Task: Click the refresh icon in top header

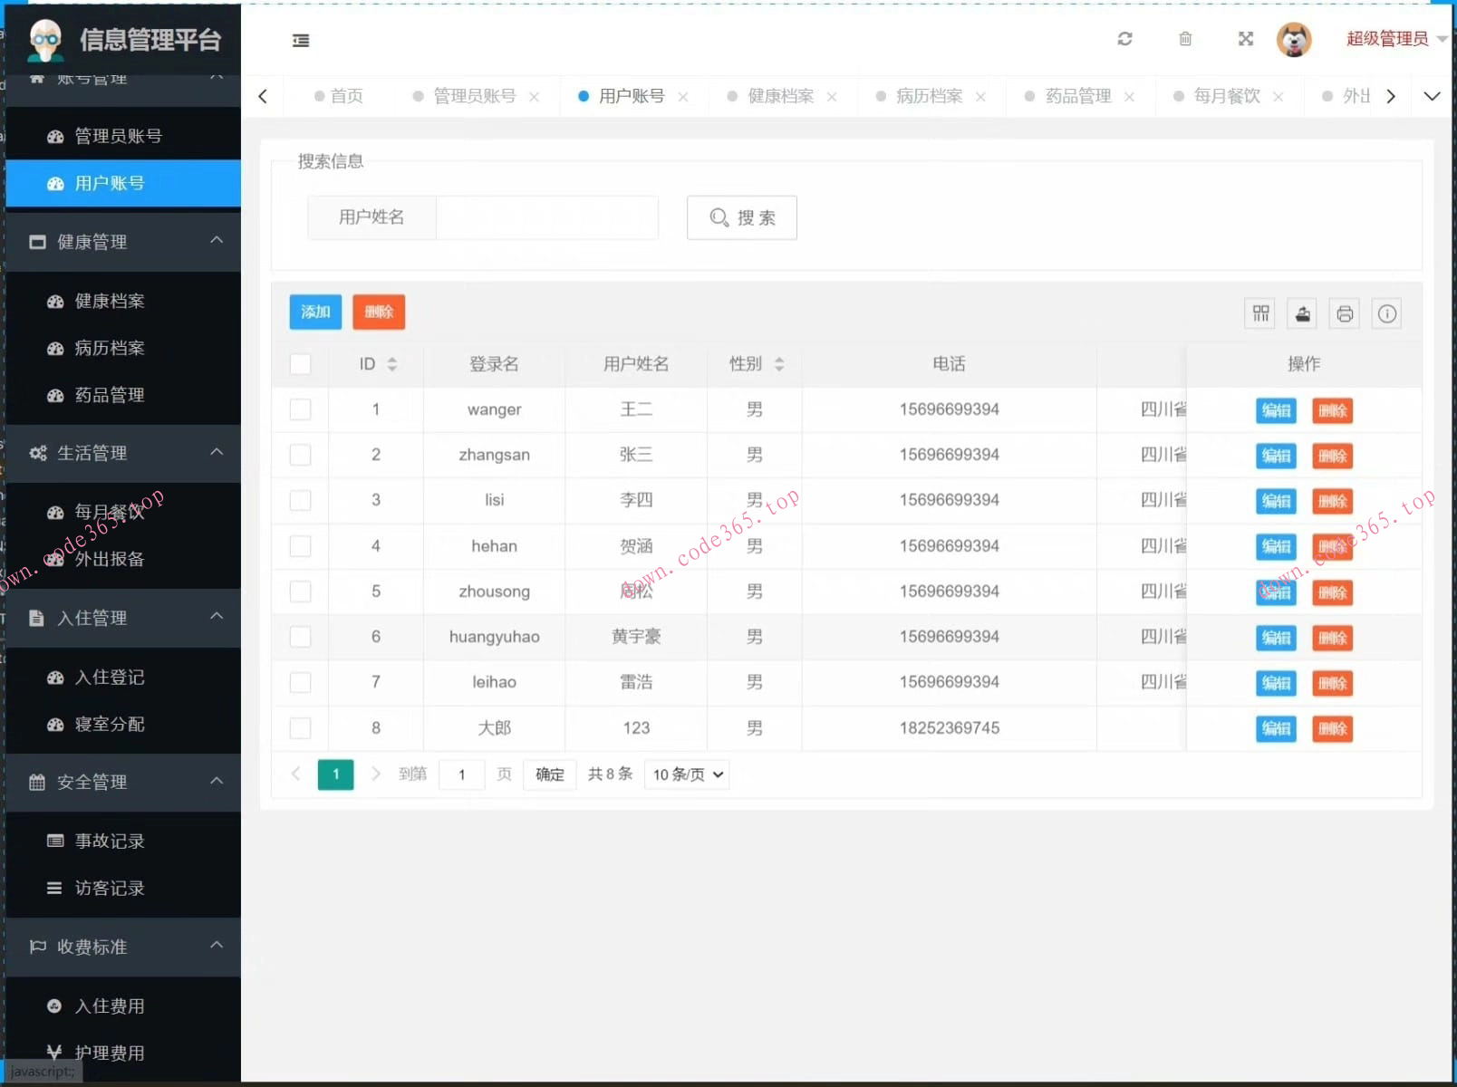Action: (1124, 39)
